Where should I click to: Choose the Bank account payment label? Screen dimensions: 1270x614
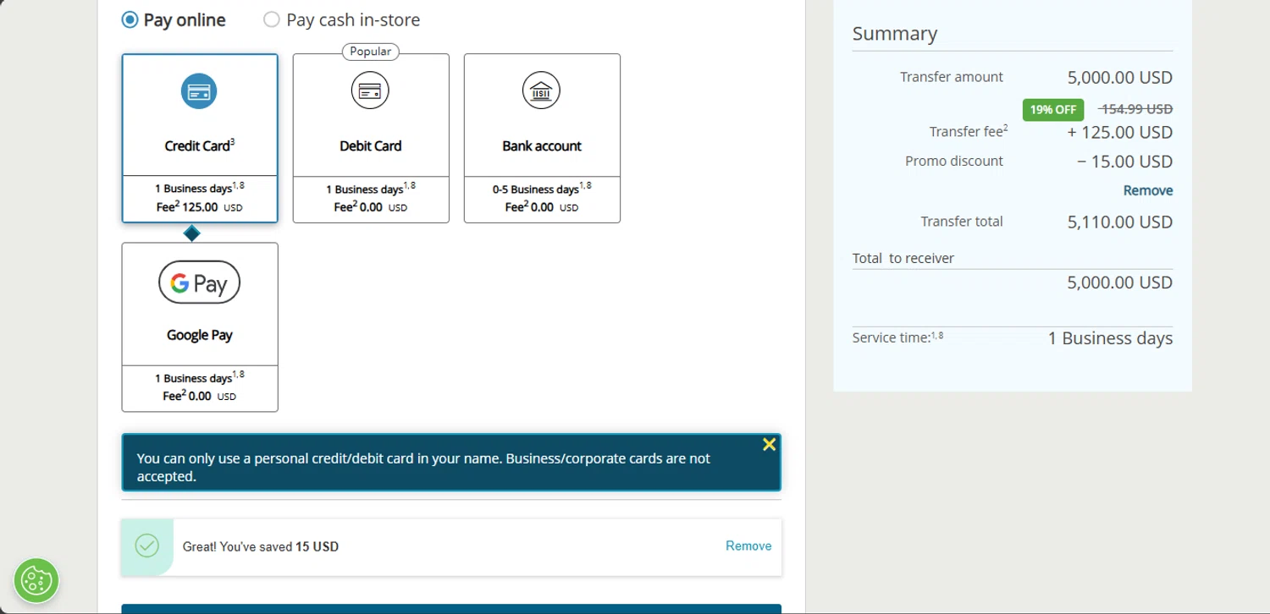542,146
